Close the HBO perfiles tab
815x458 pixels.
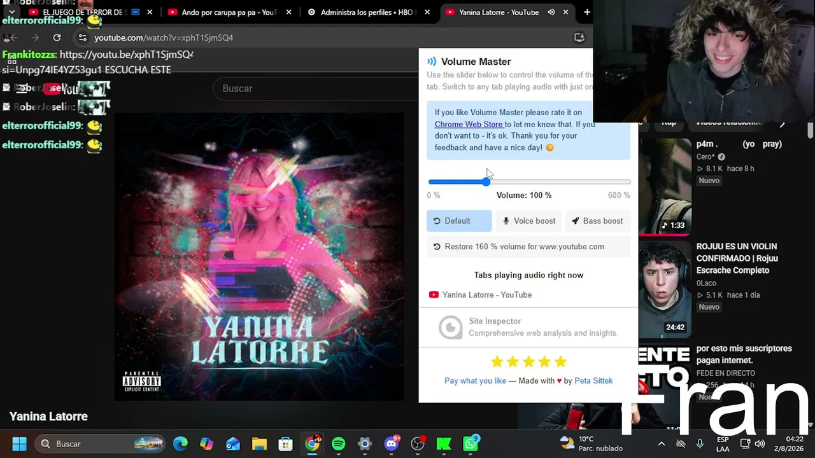pos(427,12)
